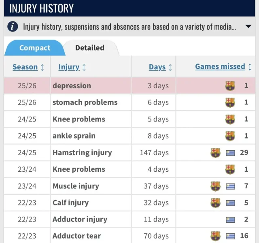Viewport: 259px width, 243px height.
Task: Click Uruguay flag in Adductor injury row
Action: tap(231, 220)
